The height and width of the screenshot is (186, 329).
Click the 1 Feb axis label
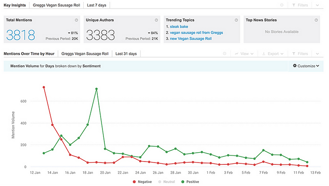pos(211,172)
